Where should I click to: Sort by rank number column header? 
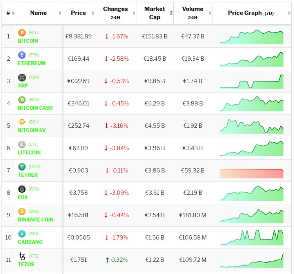[x=8, y=13]
